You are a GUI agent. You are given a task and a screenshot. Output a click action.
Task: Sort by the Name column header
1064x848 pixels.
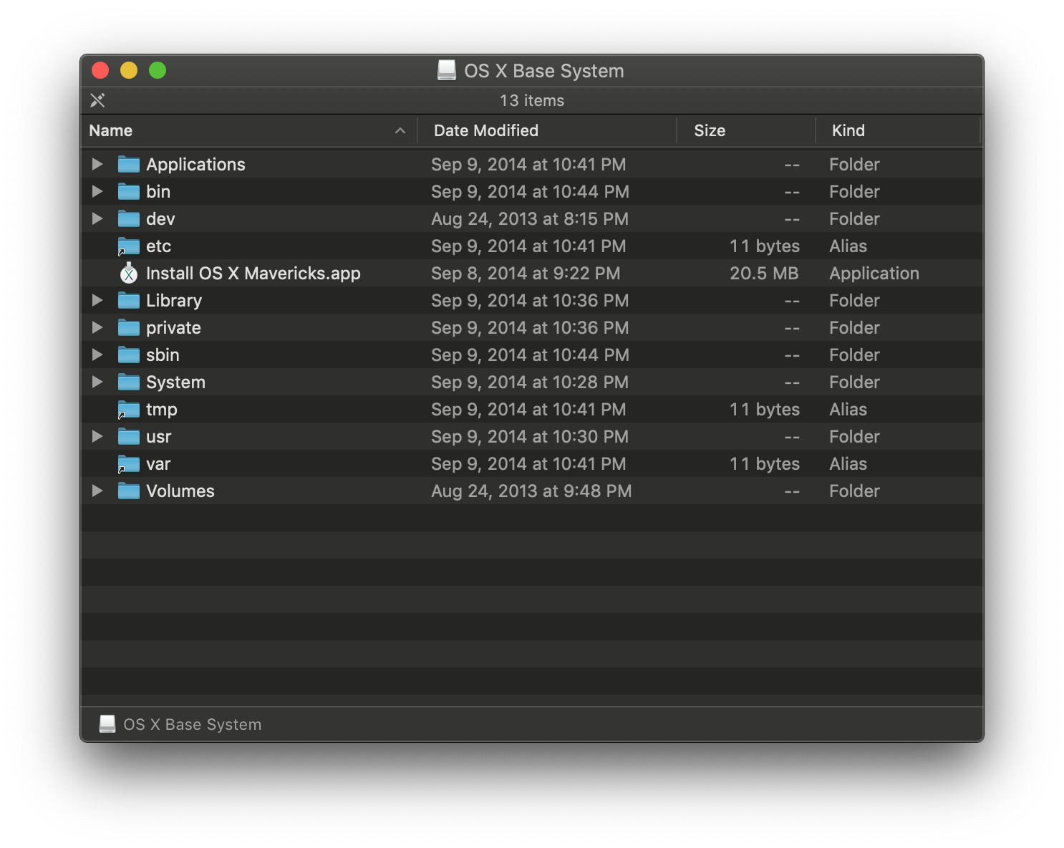point(249,130)
